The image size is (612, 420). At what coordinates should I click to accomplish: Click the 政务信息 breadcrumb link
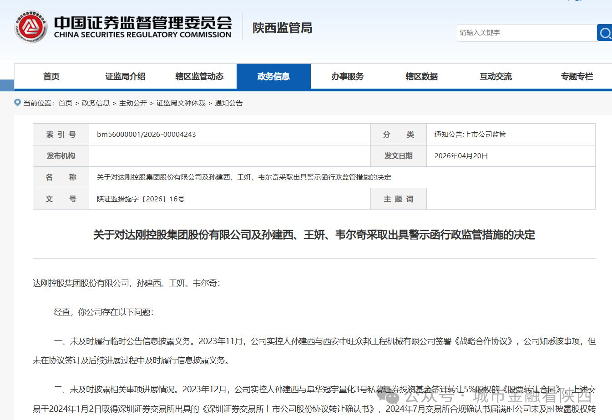pyautogui.click(x=96, y=103)
